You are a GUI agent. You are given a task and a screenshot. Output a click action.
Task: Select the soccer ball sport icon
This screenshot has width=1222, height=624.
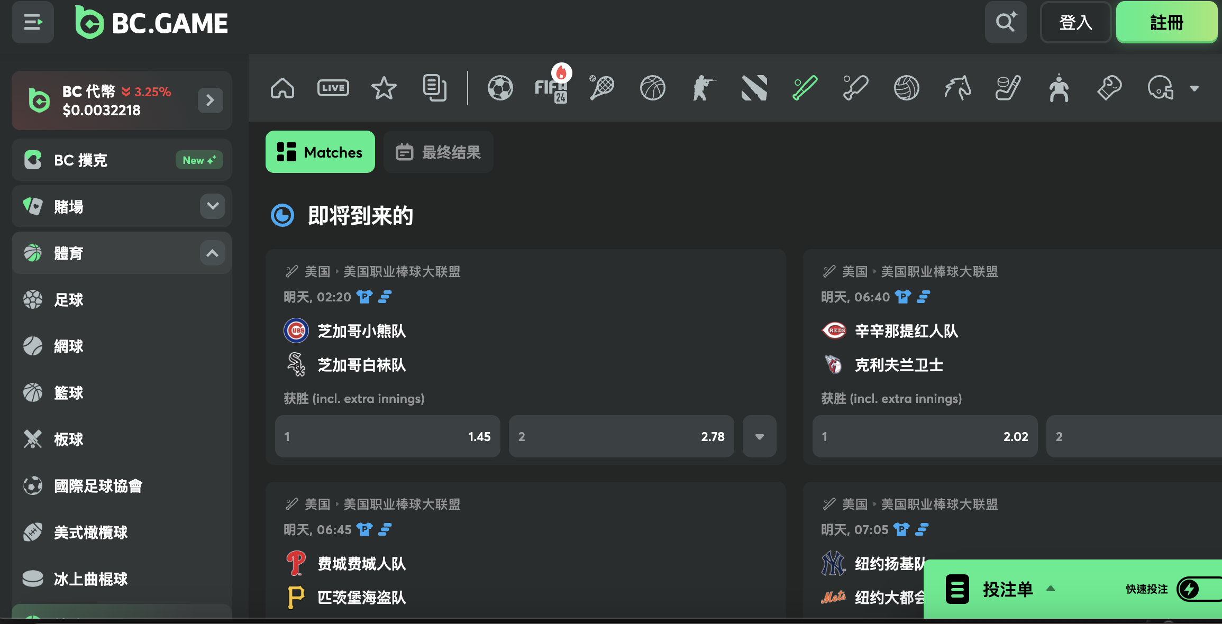(x=500, y=88)
